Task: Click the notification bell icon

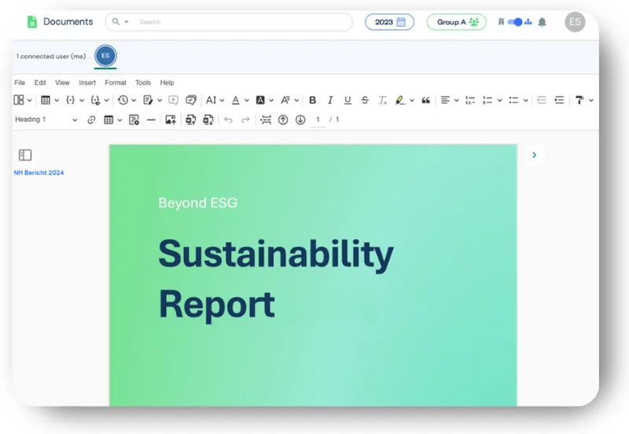Action: pos(542,22)
